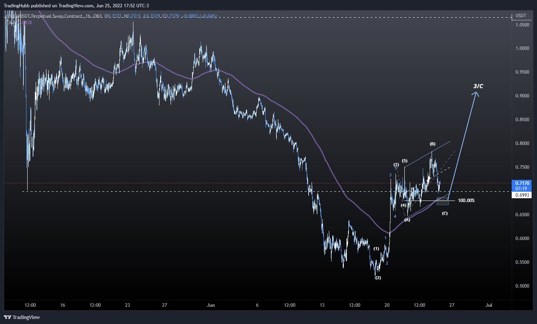
Task: Click the white (5) wave label
Action: (404, 161)
